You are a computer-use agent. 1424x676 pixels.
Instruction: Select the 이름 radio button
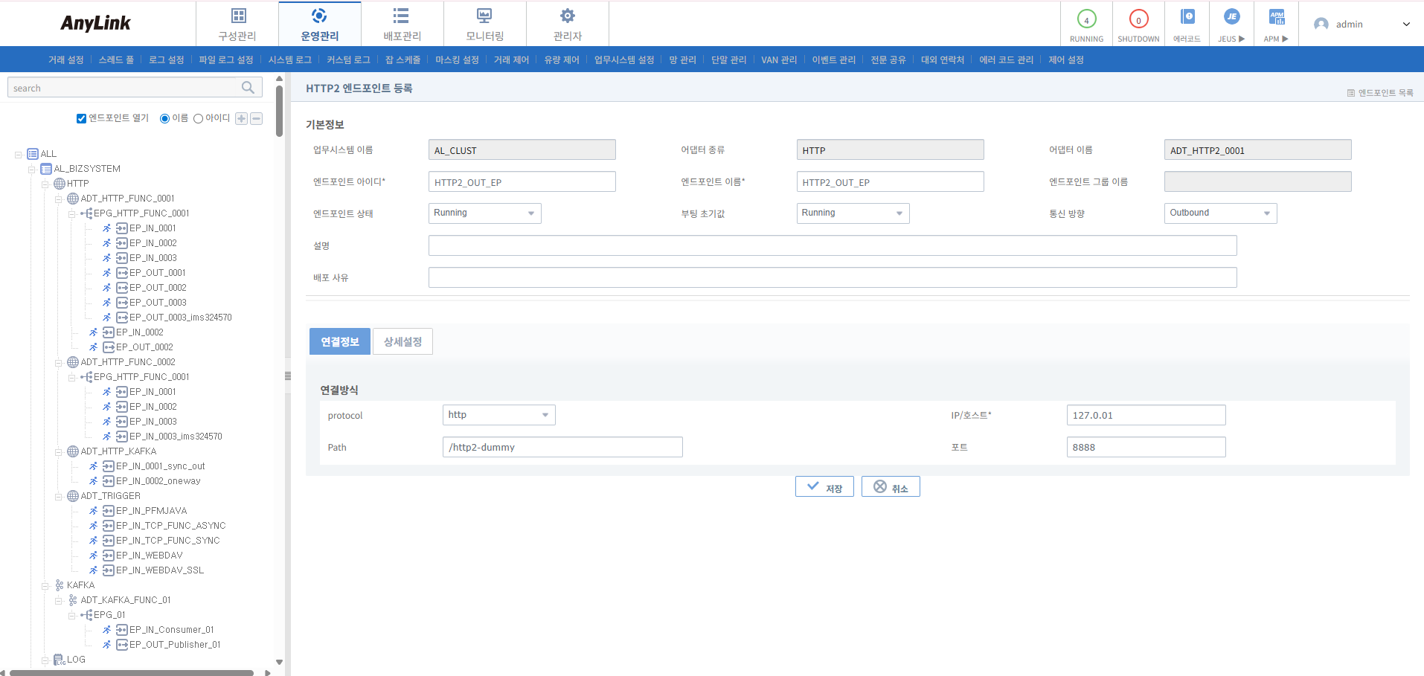point(165,118)
